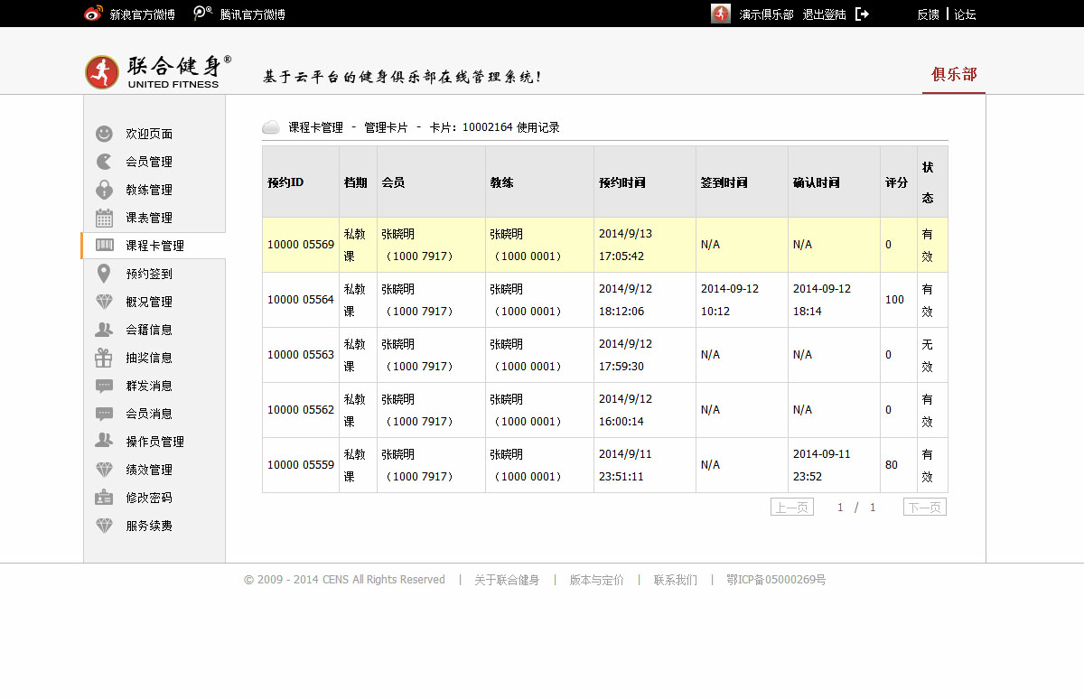This screenshot has width=1084, height=699.
Task: Click the calendar icon for 课表管理
Action: [105, 218]
